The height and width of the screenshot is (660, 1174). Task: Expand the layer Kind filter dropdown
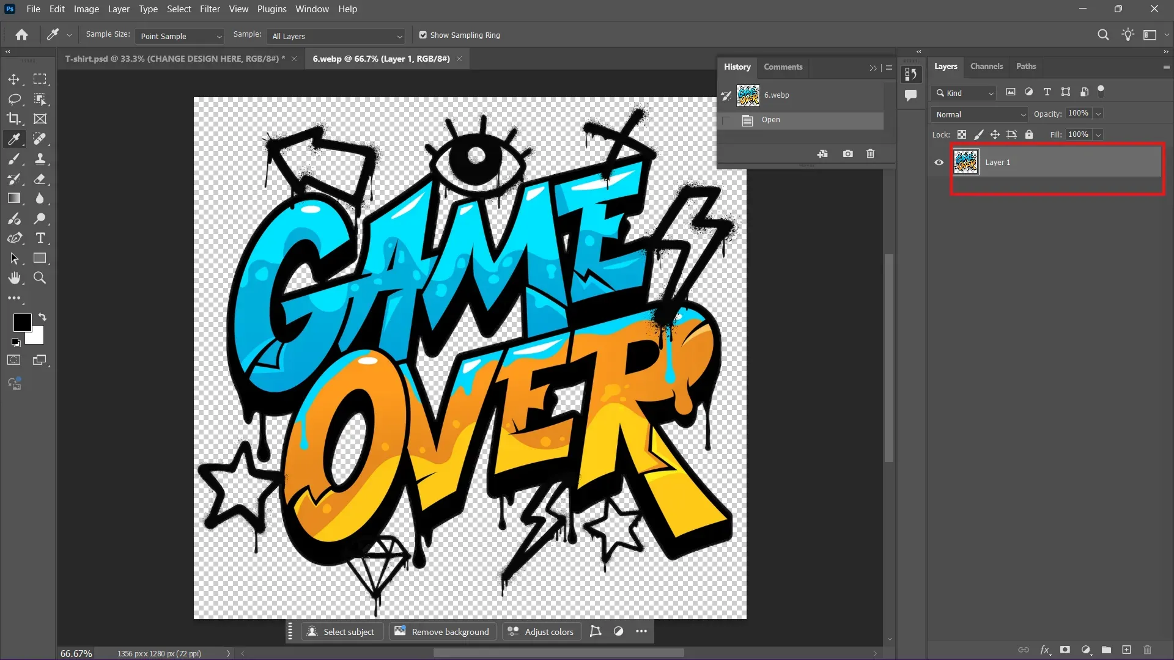click(x=964, y=93)
